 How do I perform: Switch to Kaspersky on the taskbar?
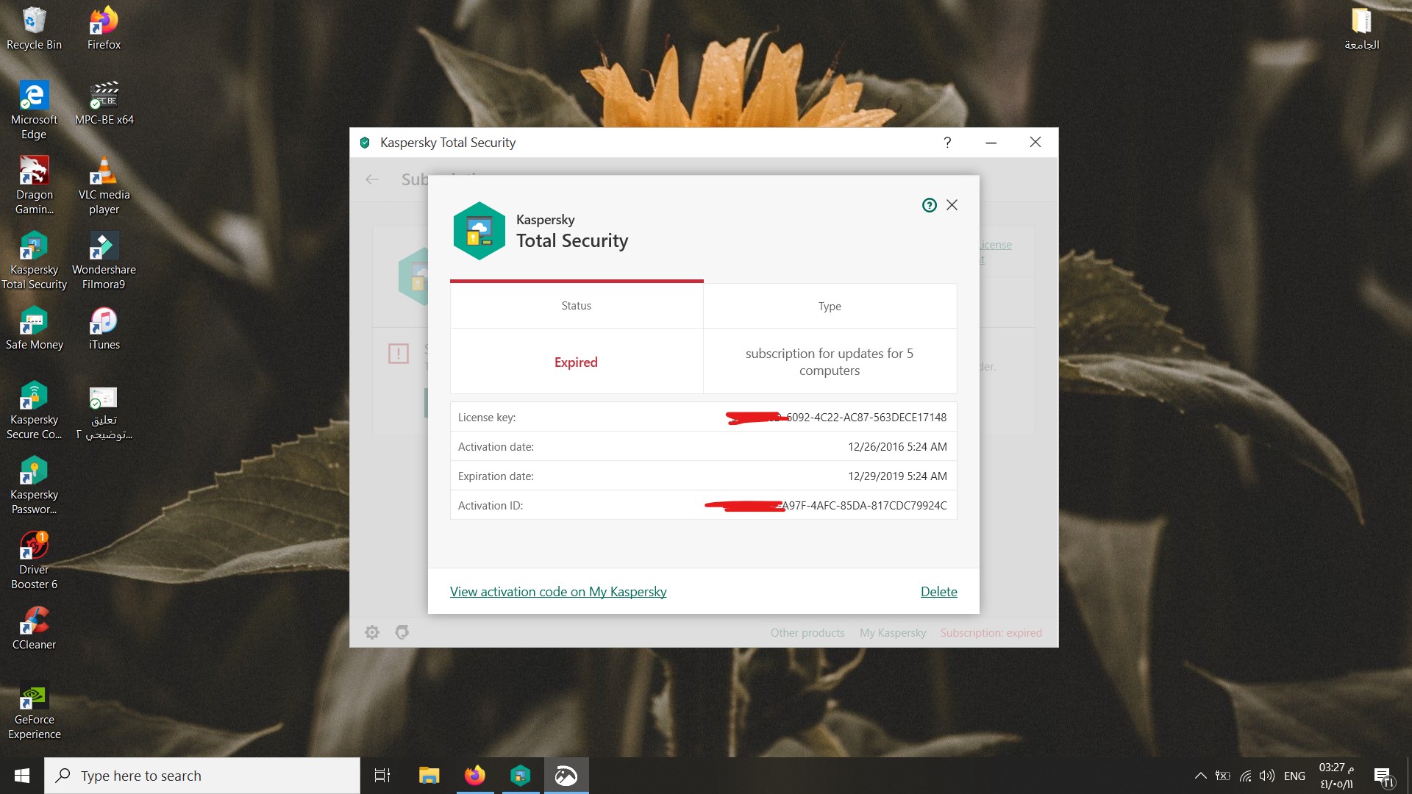[x=521, y=776]
